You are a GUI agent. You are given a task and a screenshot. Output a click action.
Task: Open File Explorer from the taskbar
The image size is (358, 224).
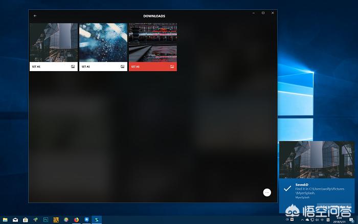click(5, 220)
